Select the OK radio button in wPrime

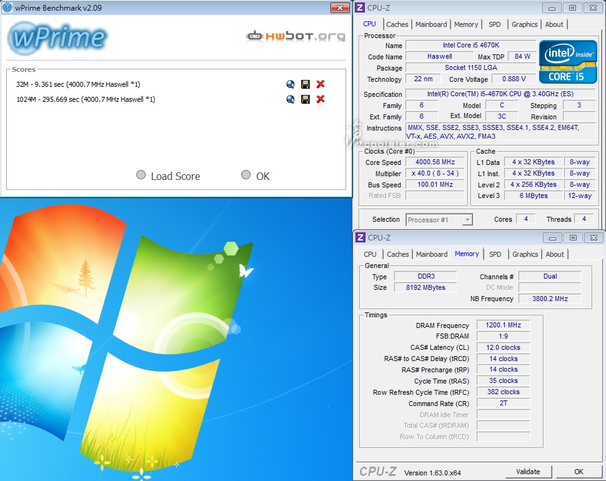[246, 175]
